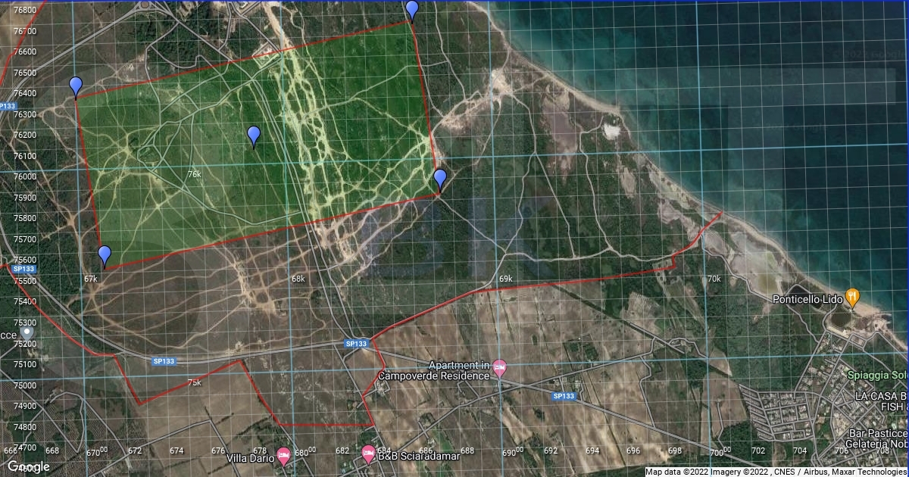Click the blue marker at the polygon's top-right corner
The image size is (909, 477).
pyautogui.click(x=412, y=9)
